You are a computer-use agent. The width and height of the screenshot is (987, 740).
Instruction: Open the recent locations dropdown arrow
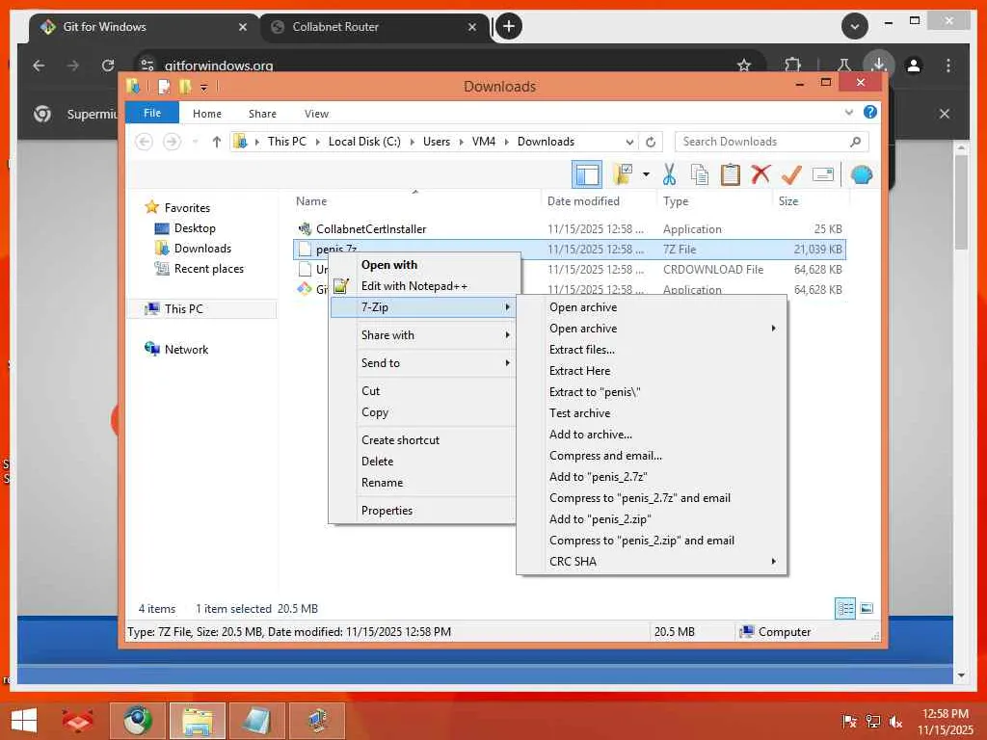point(195,142)
